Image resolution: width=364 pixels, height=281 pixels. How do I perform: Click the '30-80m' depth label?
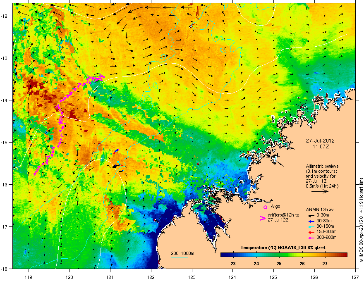pos(324,221)
